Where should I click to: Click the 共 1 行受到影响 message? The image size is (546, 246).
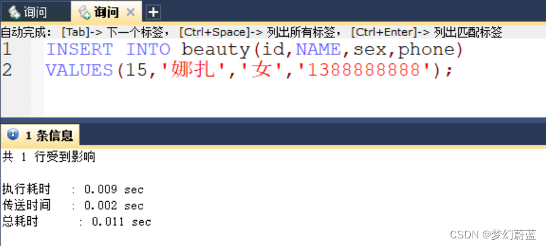[x=49, y=157]
